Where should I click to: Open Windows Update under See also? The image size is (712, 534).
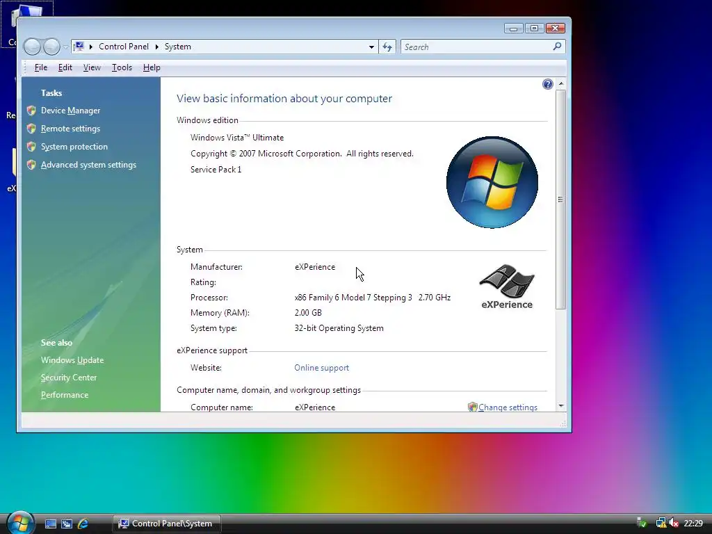(x=72, y=360)
